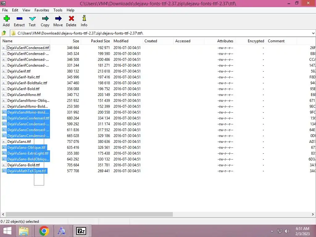Click the 7z icon in title bar
316x237 pixels.
[3, 3]
